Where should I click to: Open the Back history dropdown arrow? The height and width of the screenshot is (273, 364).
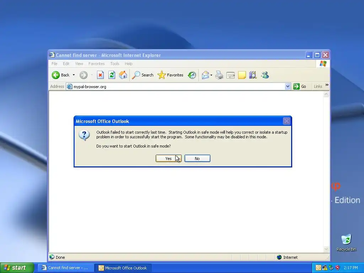[74, 75]
